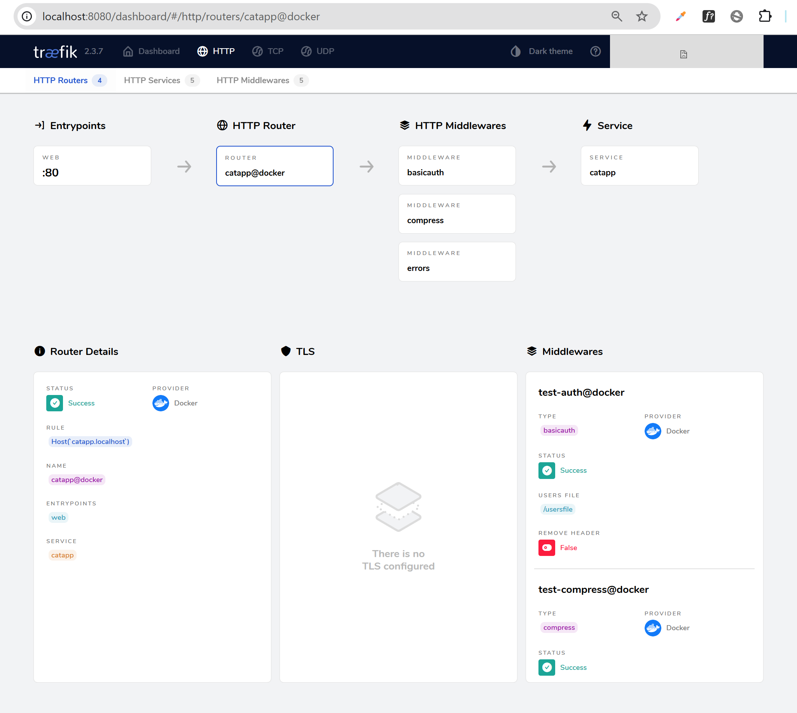
Task: Open the compress middleware card
Action: coord(457,214)
